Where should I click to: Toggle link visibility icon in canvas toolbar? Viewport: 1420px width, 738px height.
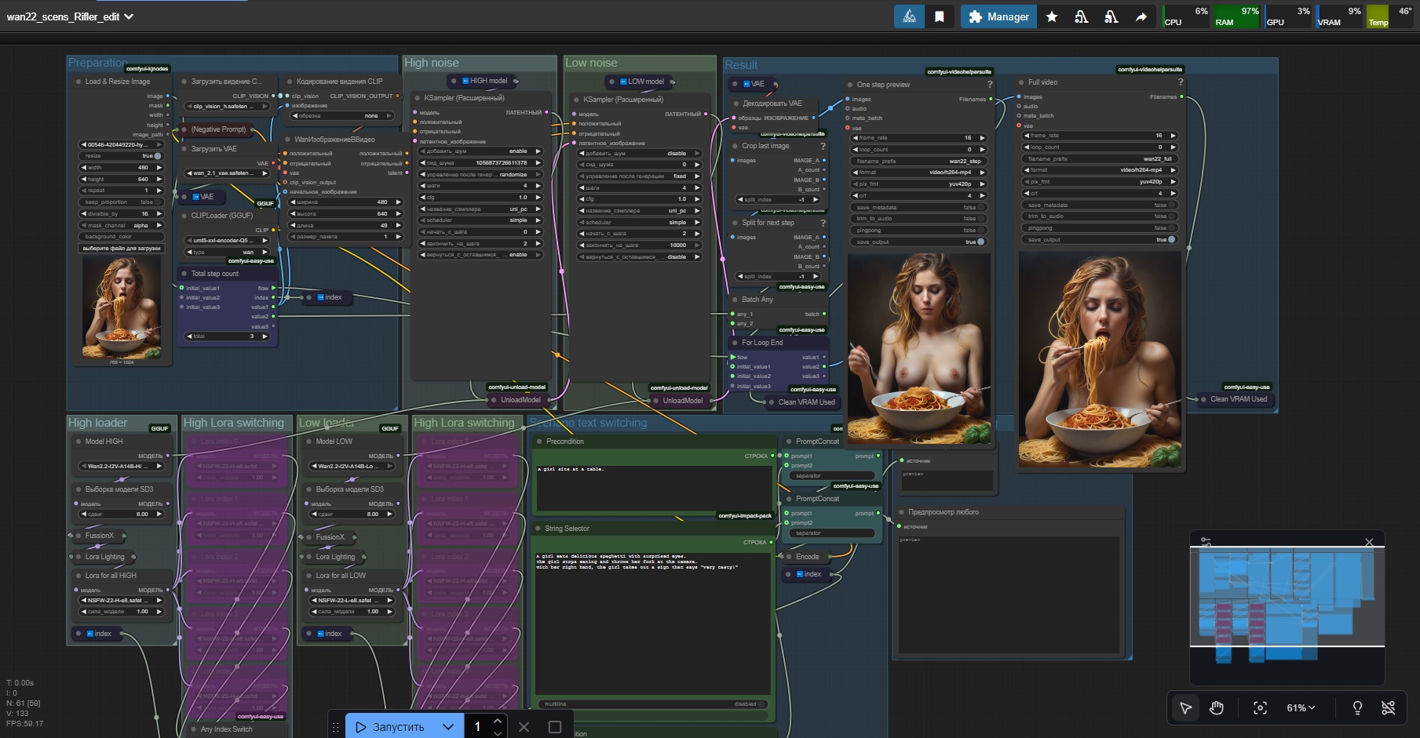(x=1389, y=707)
